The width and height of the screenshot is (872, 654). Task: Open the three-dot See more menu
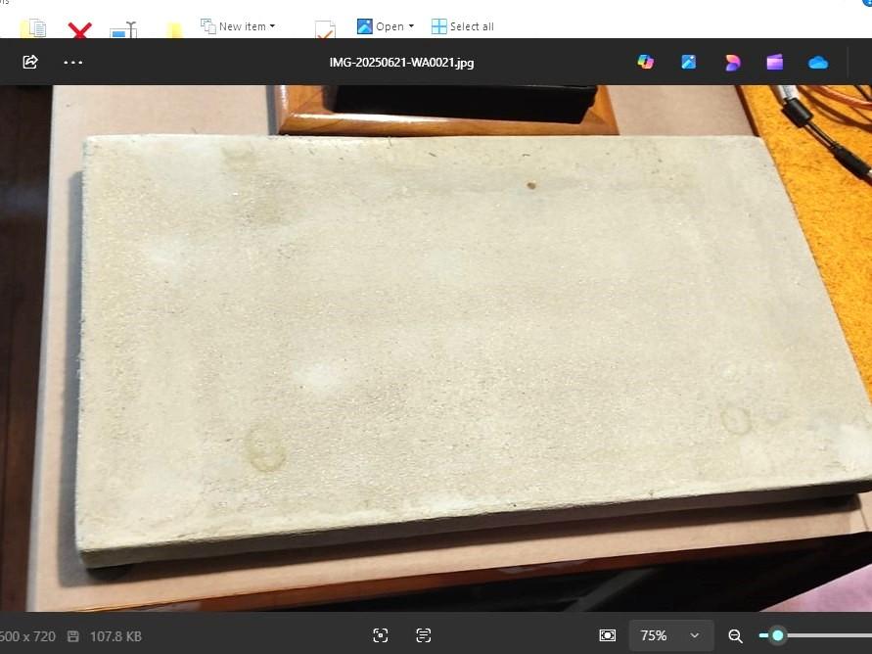pos(73,62)
